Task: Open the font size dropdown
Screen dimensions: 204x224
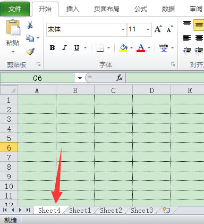Action: click(148, 29)
